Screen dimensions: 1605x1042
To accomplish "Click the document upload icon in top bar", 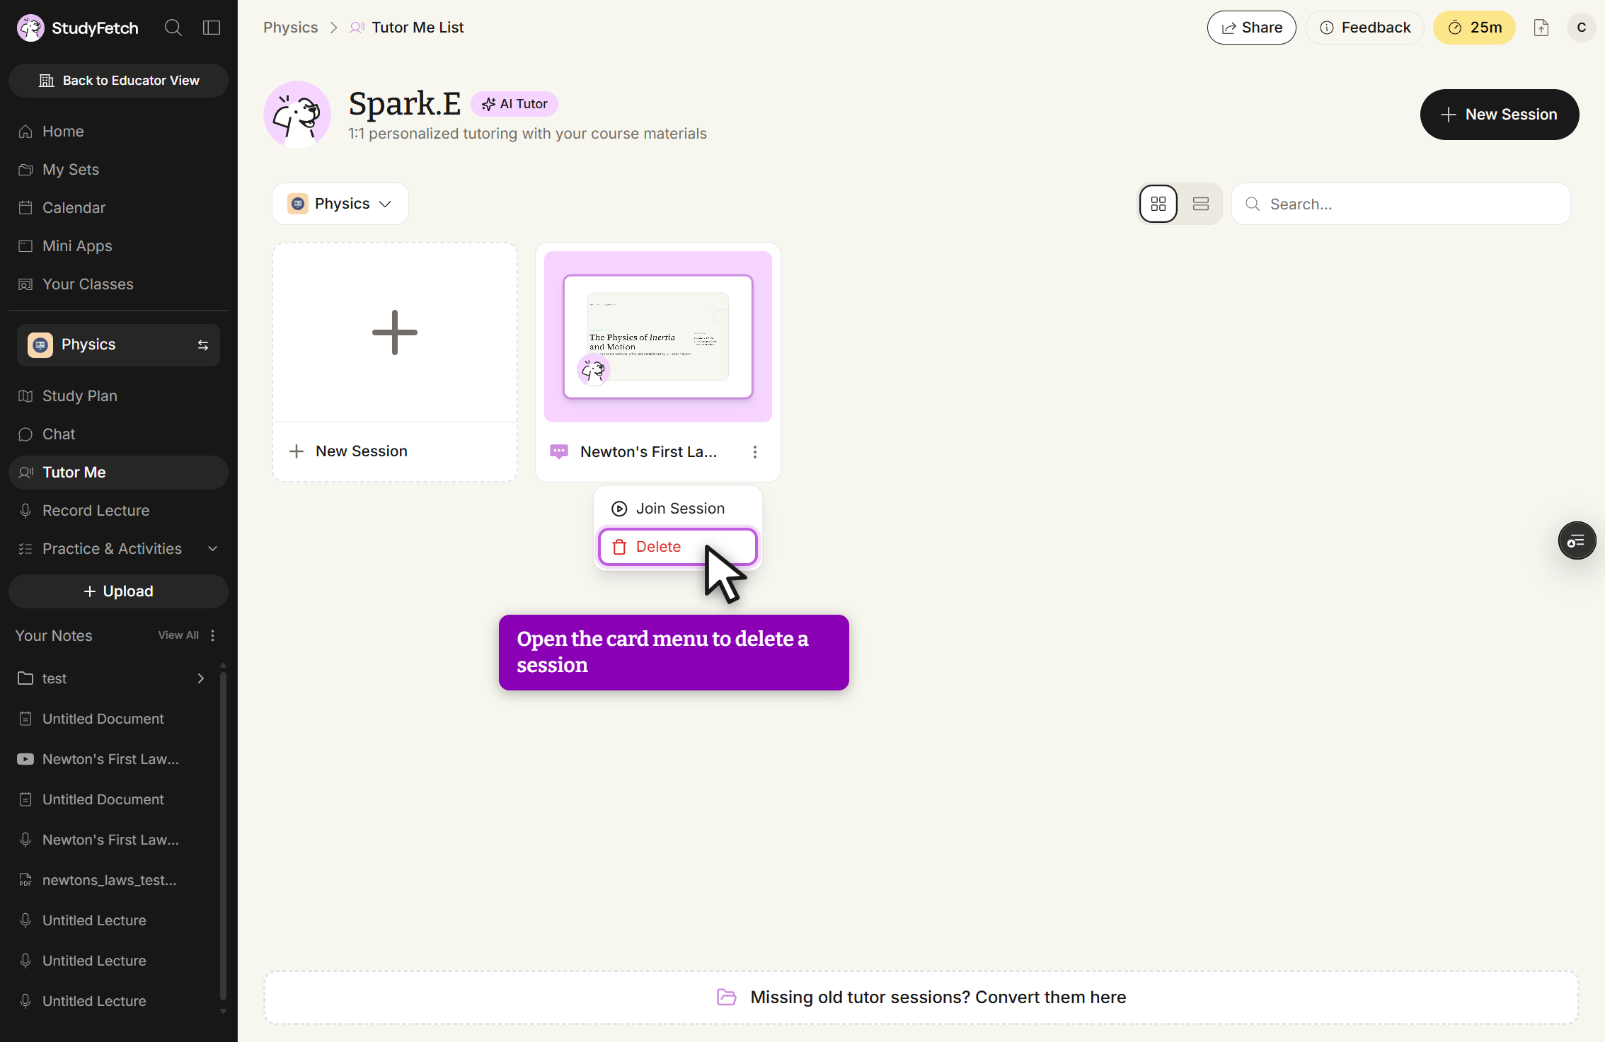I will (1541, 28).
